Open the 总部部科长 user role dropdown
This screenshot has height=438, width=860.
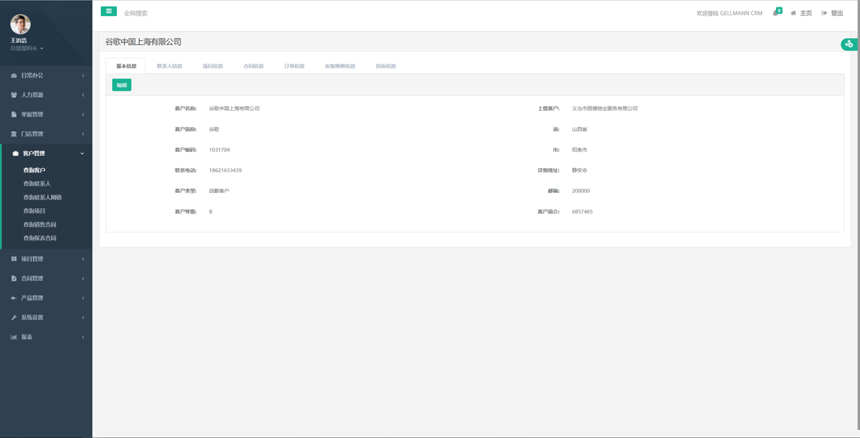[27, 49]
